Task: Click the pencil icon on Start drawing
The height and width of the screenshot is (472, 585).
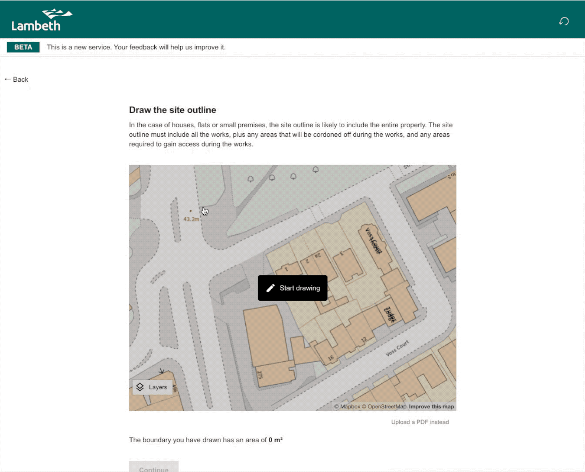Action: point(271,288)
